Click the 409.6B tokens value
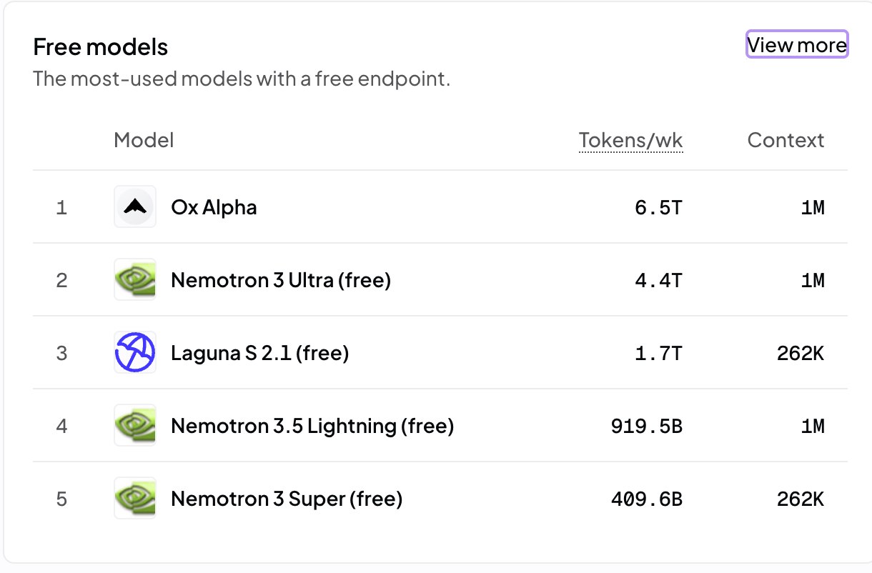Viewport: 872px width, 573px height. pos(647,499)
